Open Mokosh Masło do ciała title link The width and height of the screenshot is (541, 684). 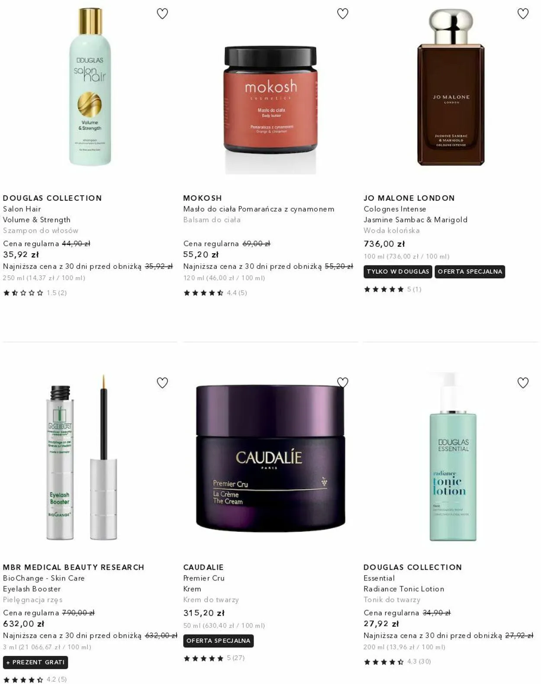click(259, 209)
